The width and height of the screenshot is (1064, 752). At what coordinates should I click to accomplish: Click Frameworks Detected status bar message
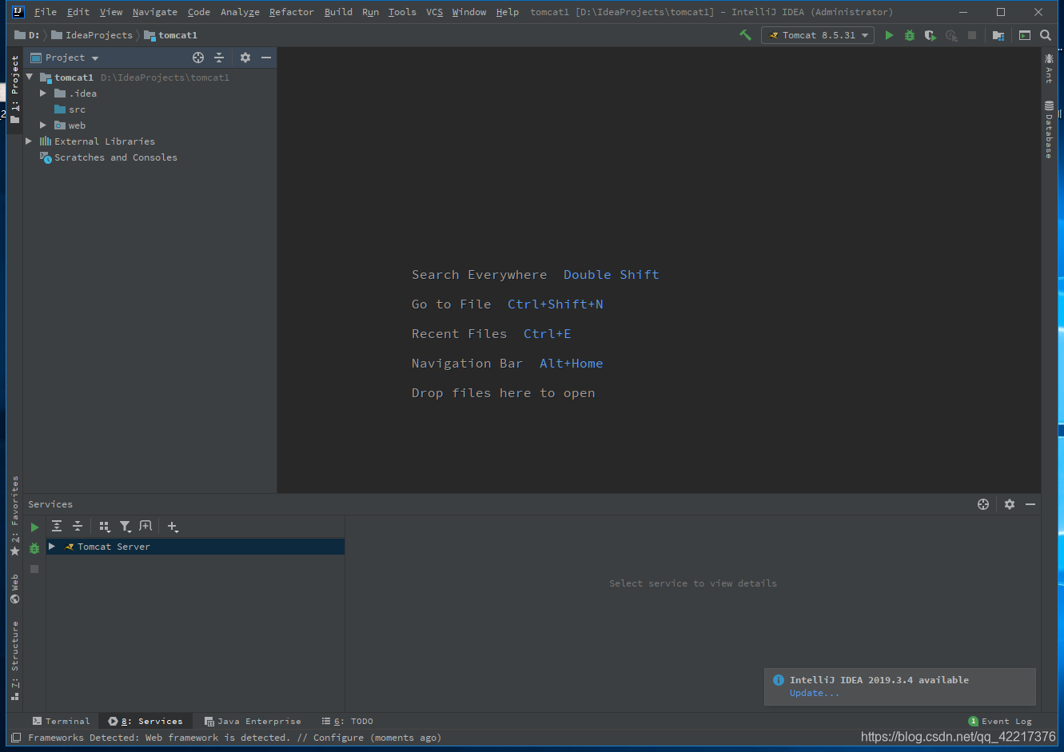pyautogui.click(x=234, y=738)
